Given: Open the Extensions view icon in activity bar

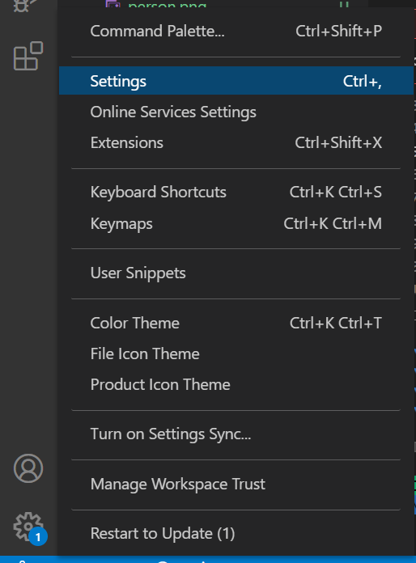Looking at the screenshot, I should [x=28, y=56].
